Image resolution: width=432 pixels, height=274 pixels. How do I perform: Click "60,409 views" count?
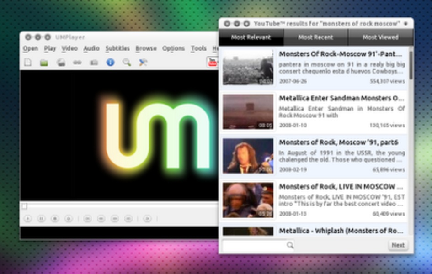389,214
